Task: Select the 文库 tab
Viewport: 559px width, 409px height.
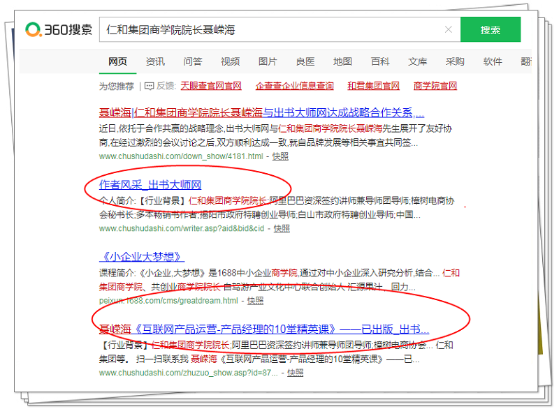Action: click(418, 61)
